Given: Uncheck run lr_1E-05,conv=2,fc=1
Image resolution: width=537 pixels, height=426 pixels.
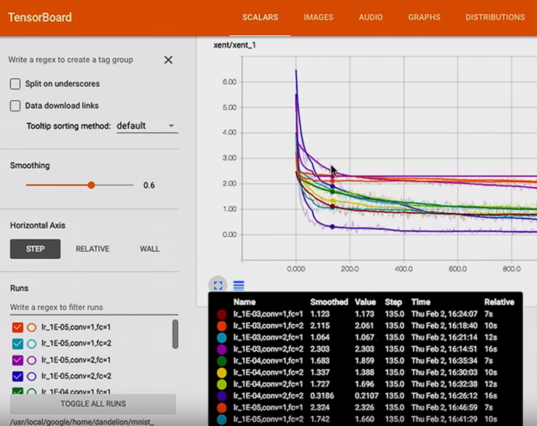Looking at the screenshot, I should 18,360.
